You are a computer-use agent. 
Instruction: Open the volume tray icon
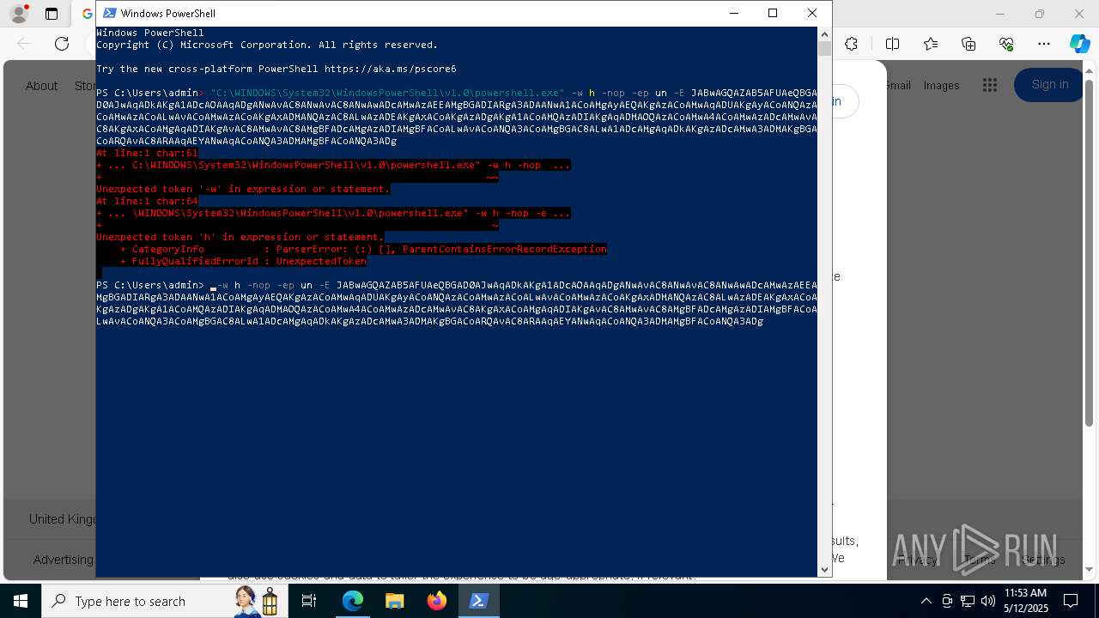pos(988,601)
